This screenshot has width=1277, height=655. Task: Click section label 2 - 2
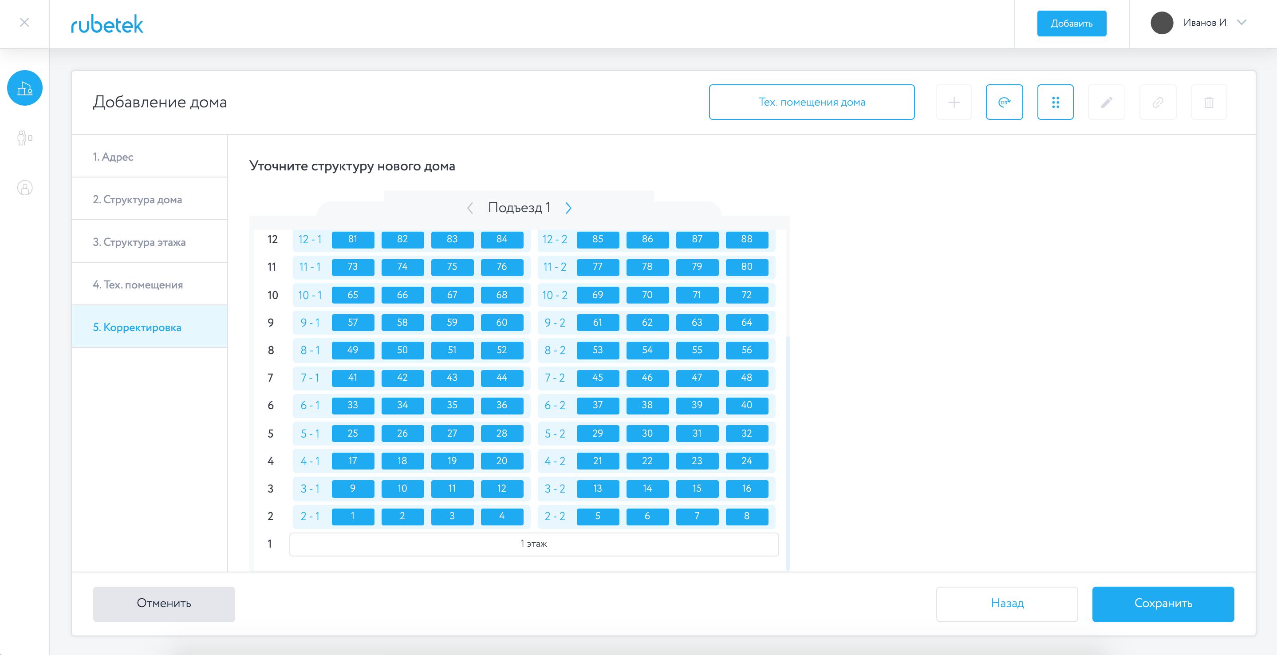(555, 516)
